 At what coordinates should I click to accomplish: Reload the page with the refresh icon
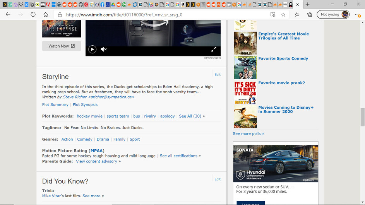coord(33,14)
